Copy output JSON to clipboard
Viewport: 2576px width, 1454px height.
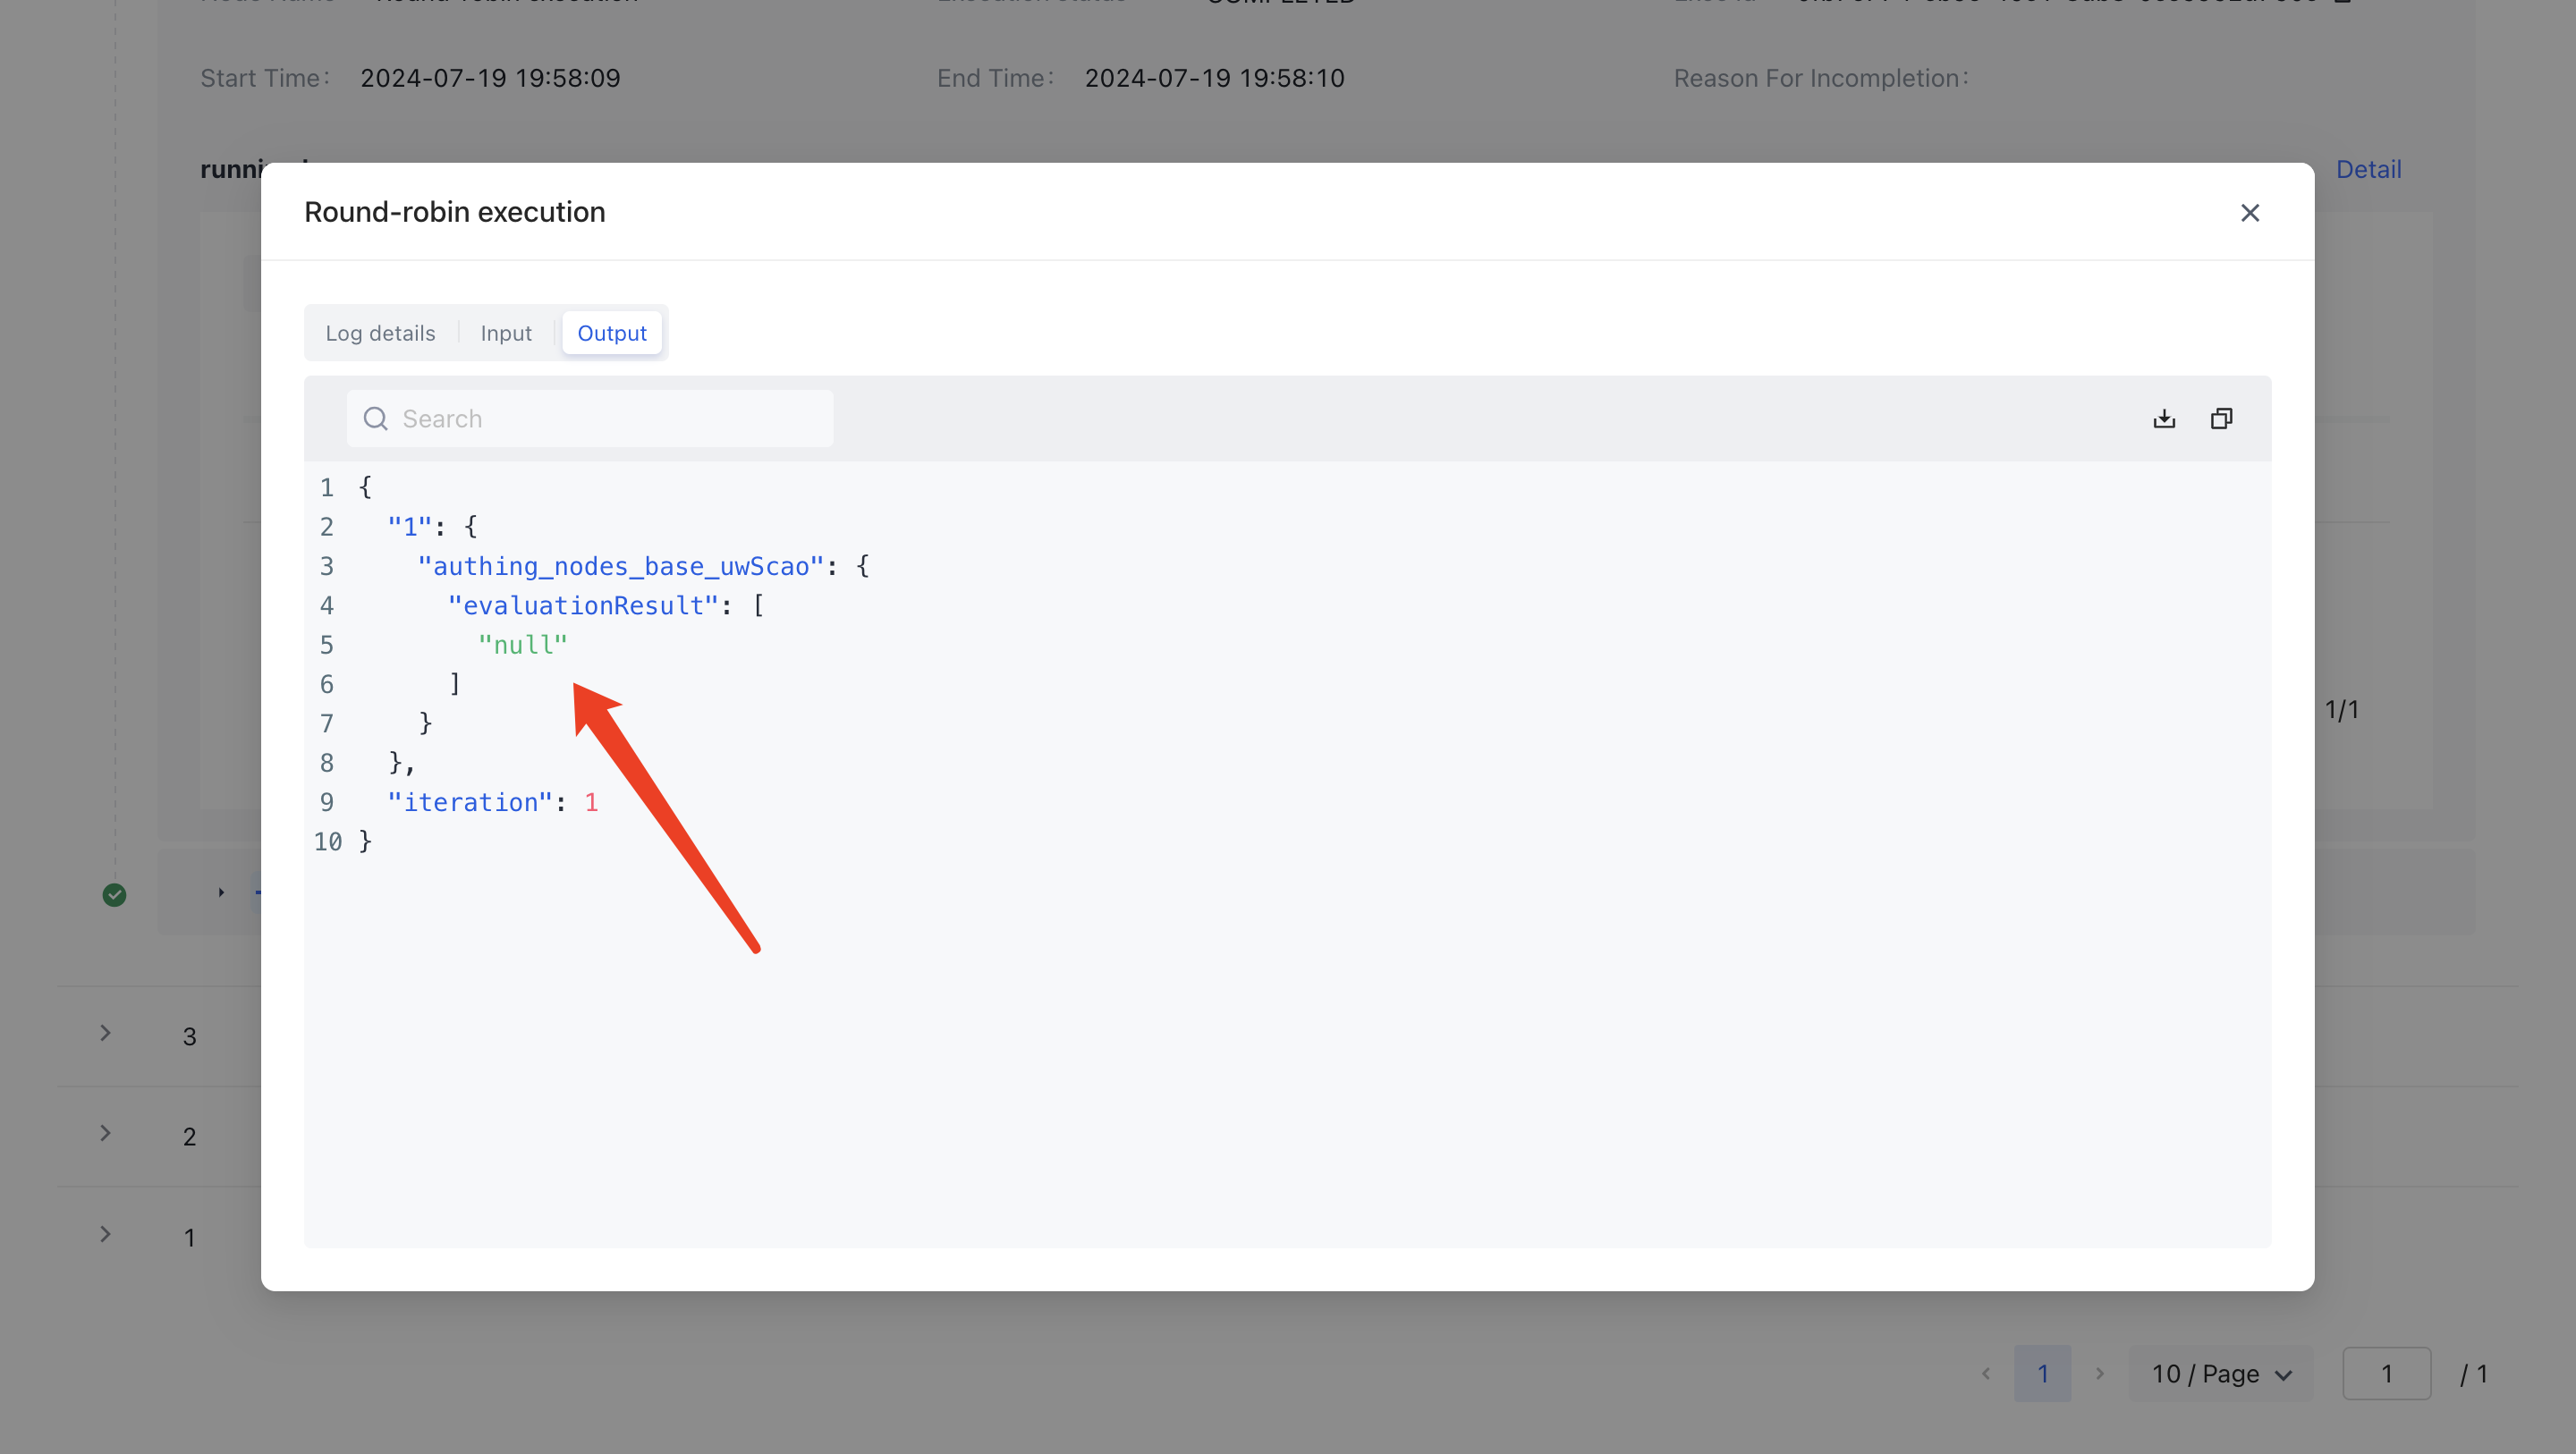click(2221, 418)
